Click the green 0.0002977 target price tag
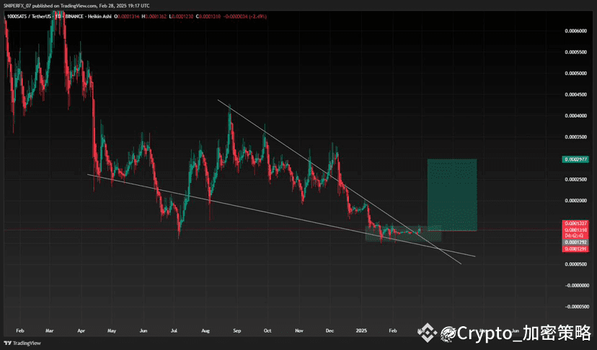 click(575, 159)
